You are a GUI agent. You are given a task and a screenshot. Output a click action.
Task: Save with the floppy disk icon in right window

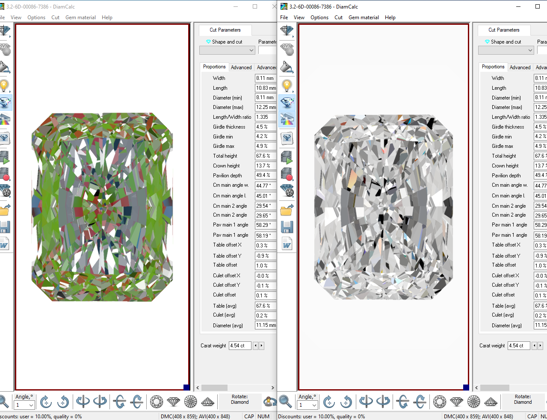point(287,226)
